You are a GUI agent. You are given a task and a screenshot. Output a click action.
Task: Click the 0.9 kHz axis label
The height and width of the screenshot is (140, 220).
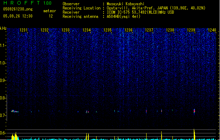point(3,80)
